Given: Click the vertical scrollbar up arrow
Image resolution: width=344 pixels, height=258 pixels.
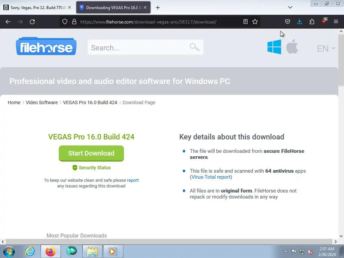Looking at the screenshot, I should (341, 31).
